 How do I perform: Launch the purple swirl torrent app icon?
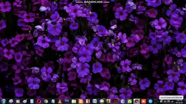123,101
